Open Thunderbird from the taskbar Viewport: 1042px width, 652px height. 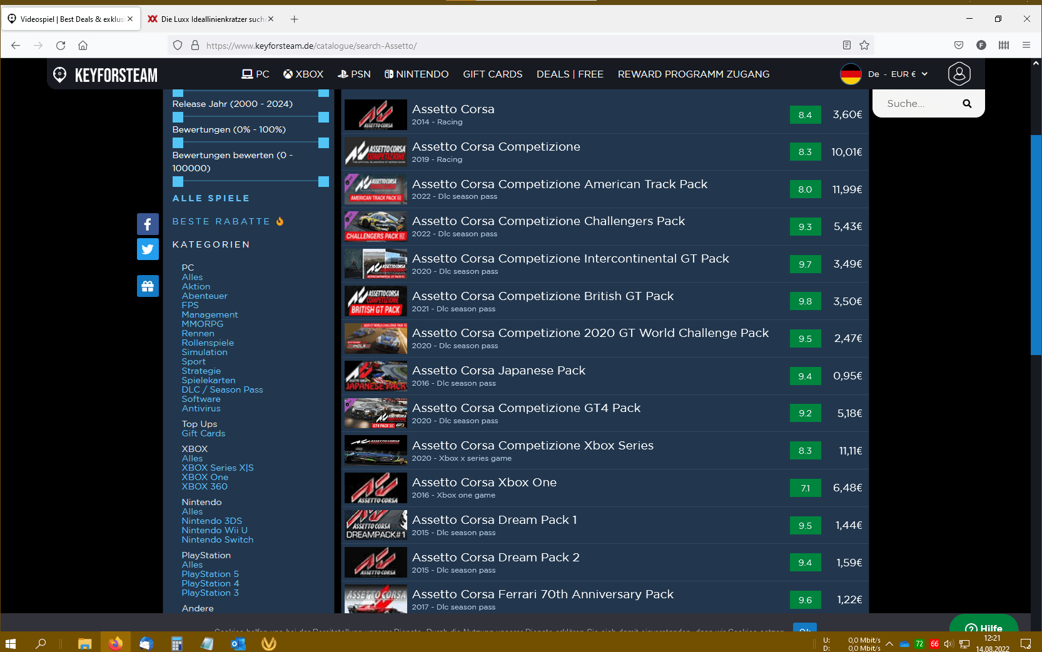pyautogui.click(x=146, y=643)
